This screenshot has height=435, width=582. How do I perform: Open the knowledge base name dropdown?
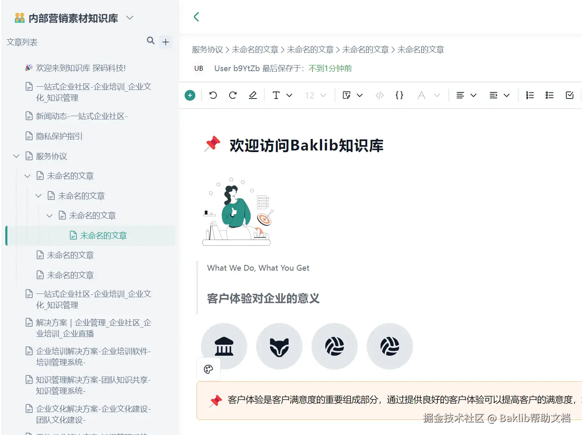point(130,18)
